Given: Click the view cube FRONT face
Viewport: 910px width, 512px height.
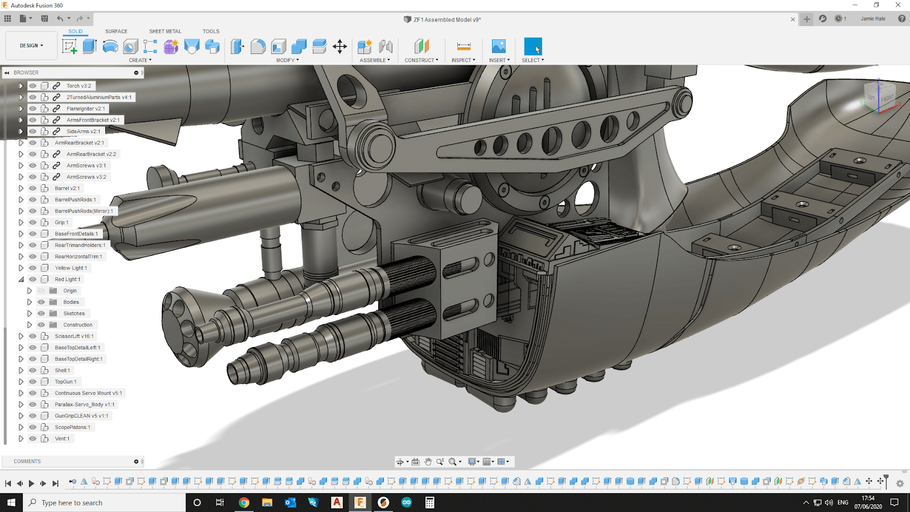Looking at the screenshot, I should point(887,97).
